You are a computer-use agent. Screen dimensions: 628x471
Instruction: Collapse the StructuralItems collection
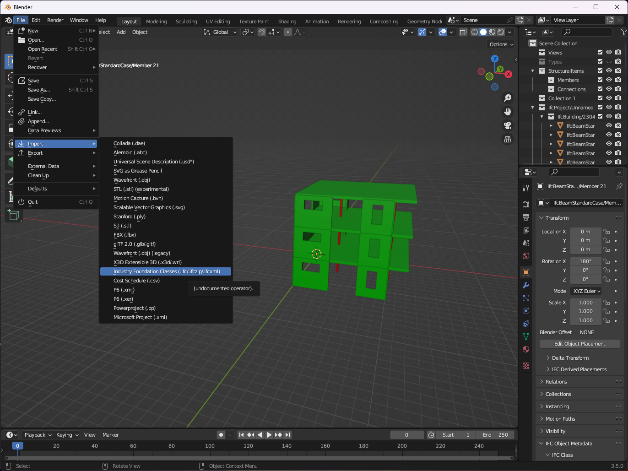[532, 70]
